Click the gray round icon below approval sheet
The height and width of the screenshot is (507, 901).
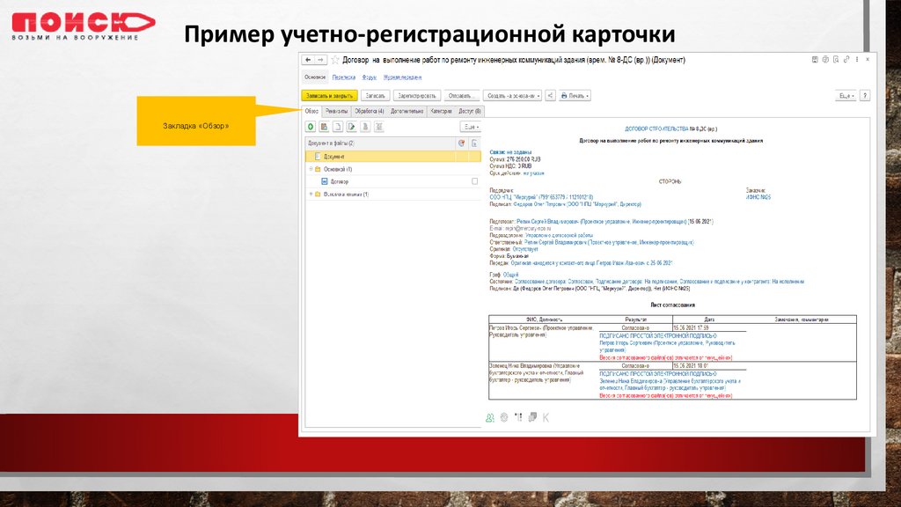504,417
